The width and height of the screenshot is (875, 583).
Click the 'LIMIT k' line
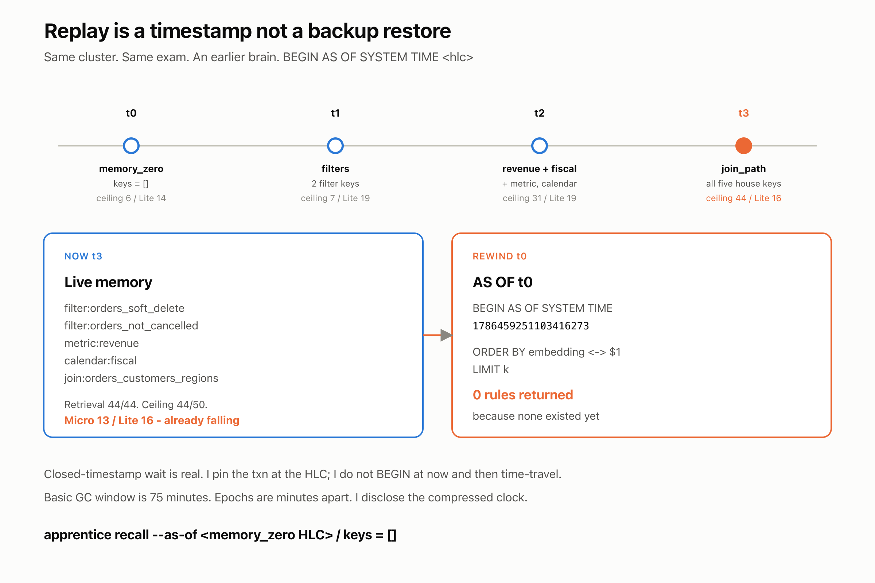coord(490,369)
